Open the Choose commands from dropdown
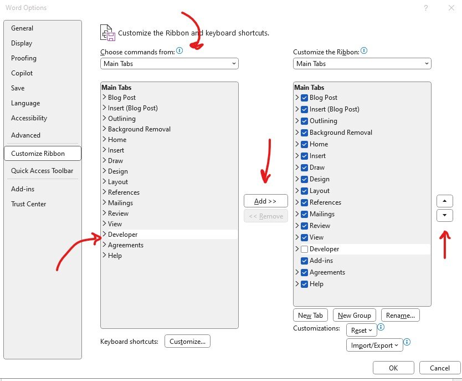The height and width of the screenshot is (381, 462). (x=170, y=64)
